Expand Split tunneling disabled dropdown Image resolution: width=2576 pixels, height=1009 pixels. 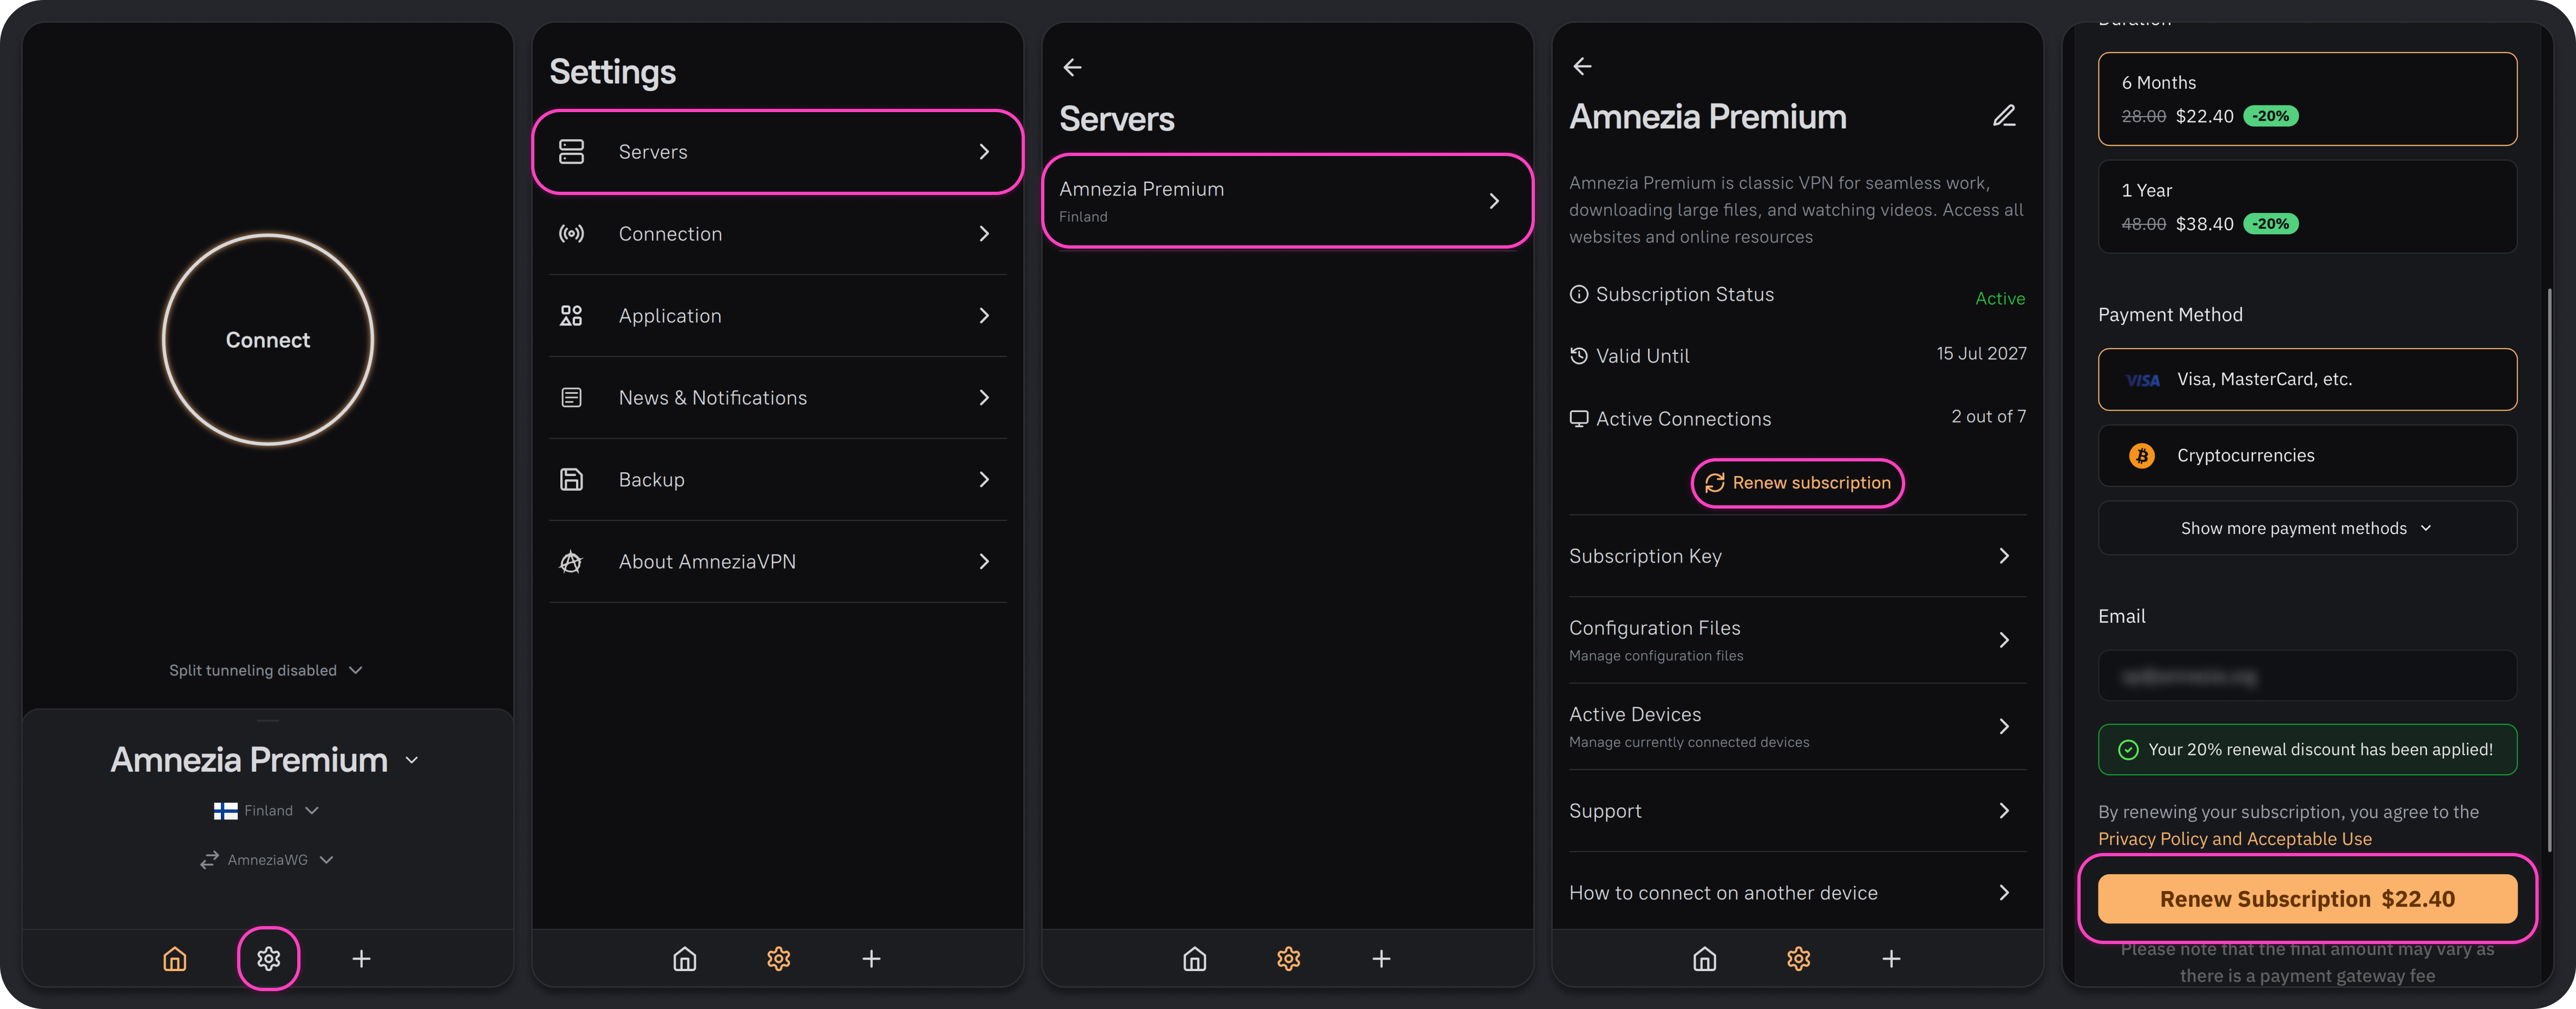266,670
